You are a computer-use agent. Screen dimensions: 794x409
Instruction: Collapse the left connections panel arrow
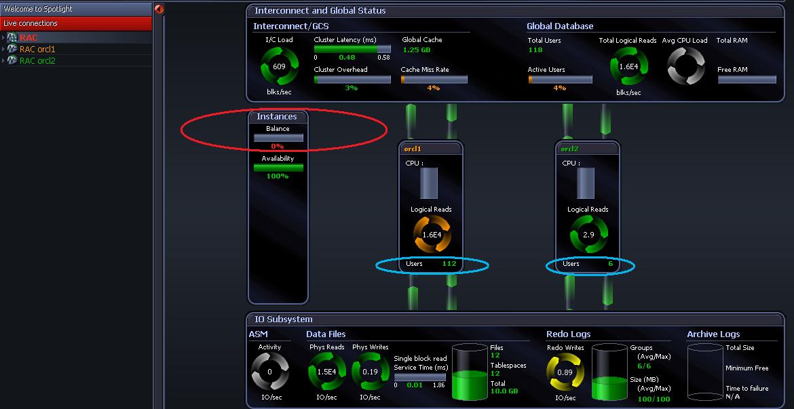159,9
